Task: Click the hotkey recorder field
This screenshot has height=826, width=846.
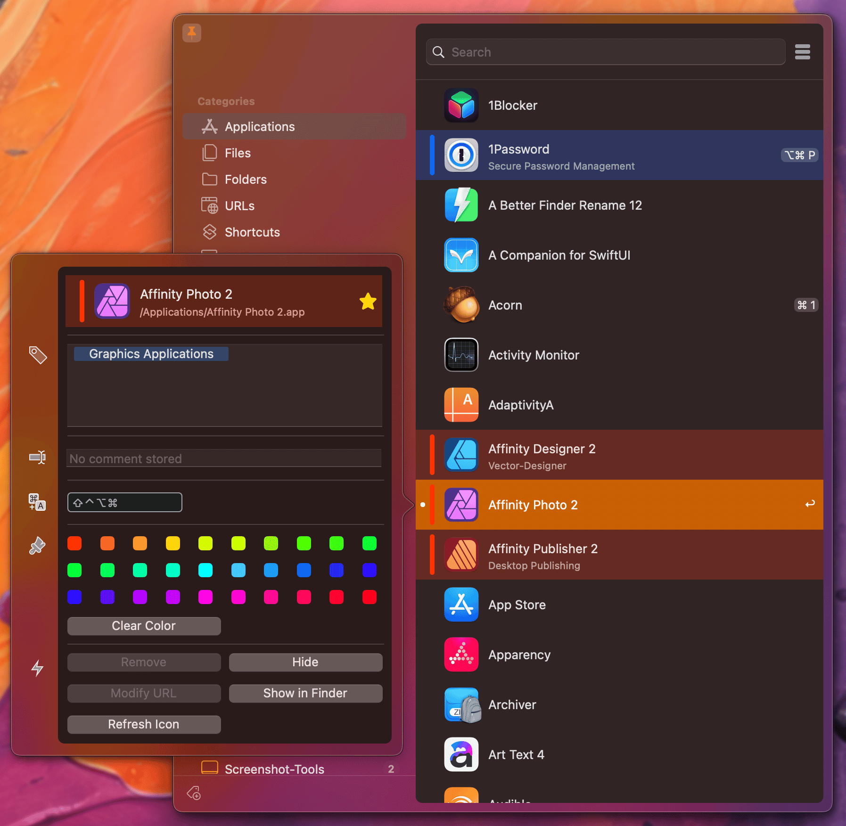Action: pyautogui.click(x=125, y=502)
